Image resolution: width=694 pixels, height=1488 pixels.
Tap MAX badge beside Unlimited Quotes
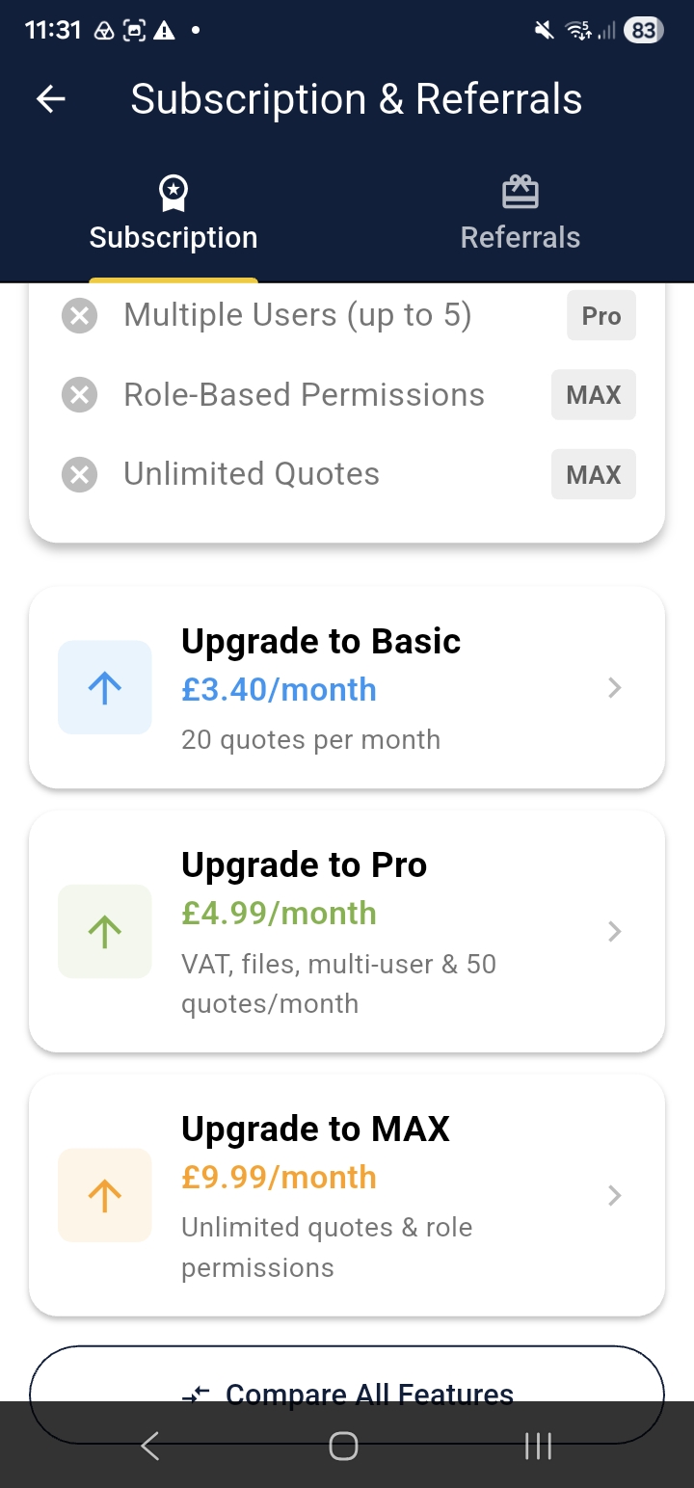click(x=594, y=474)
